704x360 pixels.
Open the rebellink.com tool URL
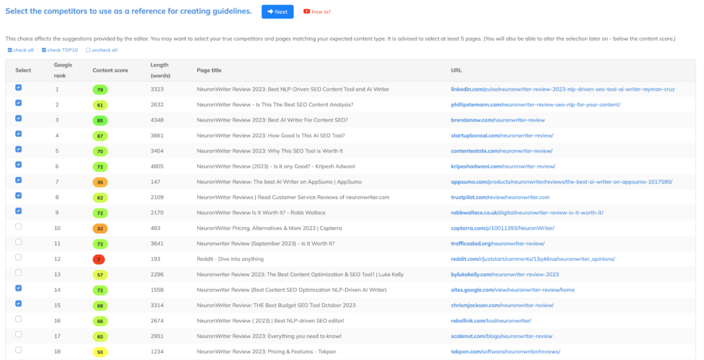[491, 321]
